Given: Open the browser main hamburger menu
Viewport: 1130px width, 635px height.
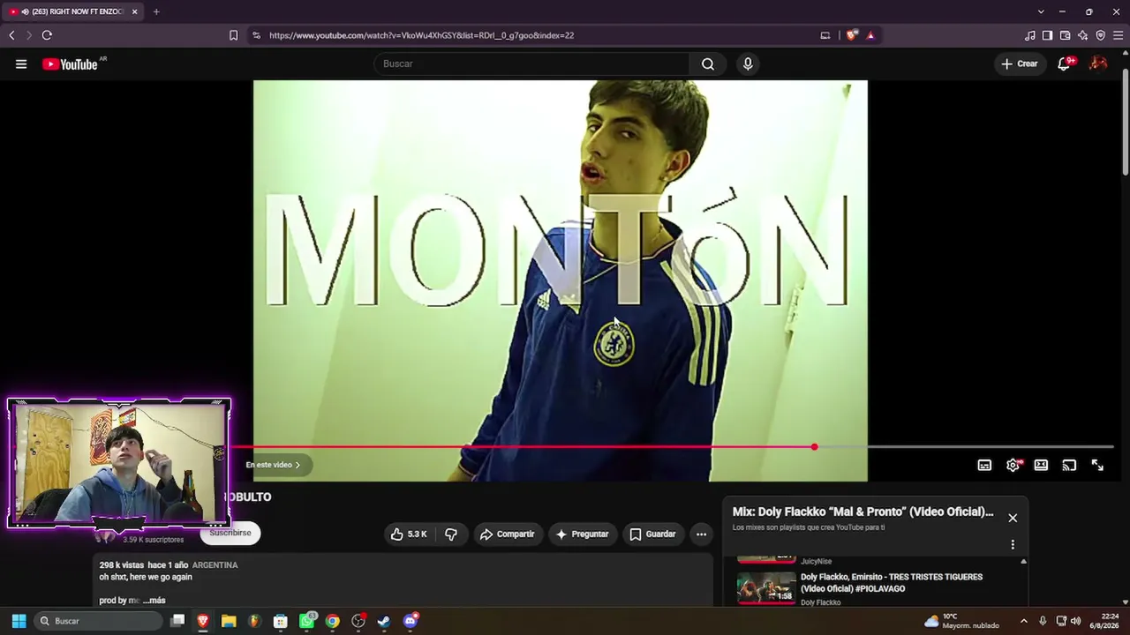Looking at the screenshot, I should point(1118,35).
